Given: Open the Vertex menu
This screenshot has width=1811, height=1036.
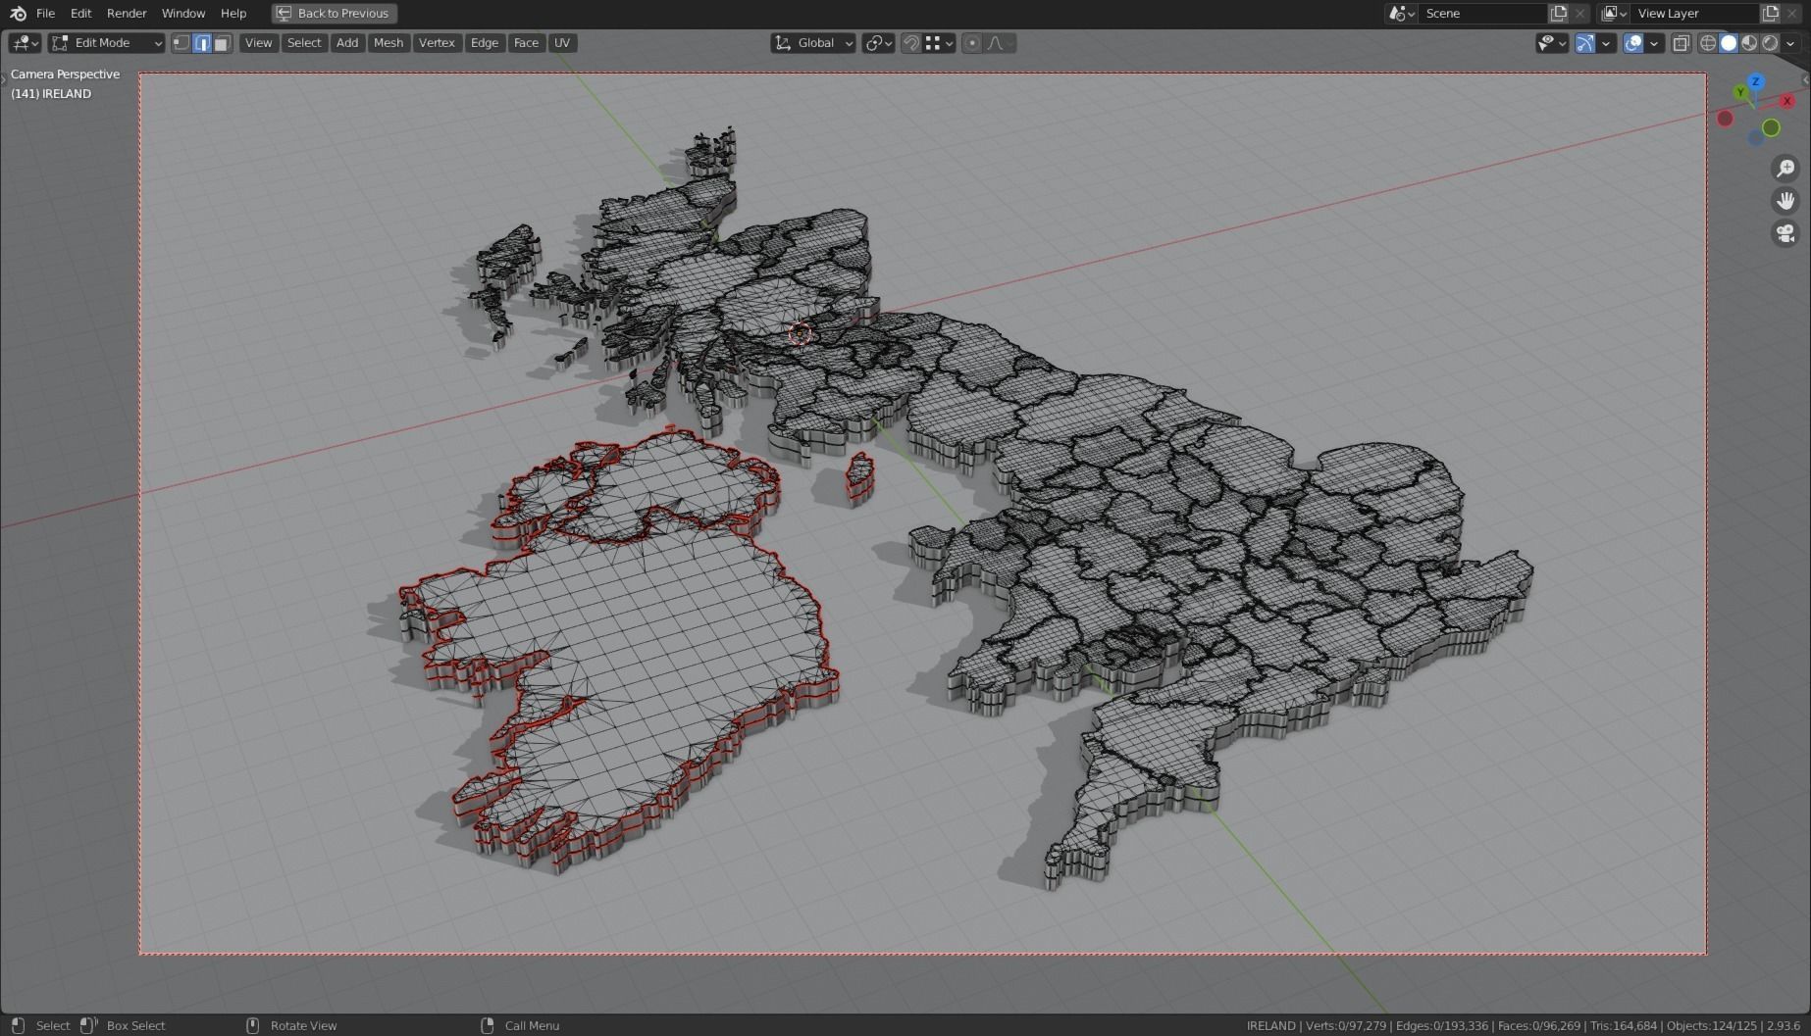Looking at the screenshot, I should pos(437,42).
